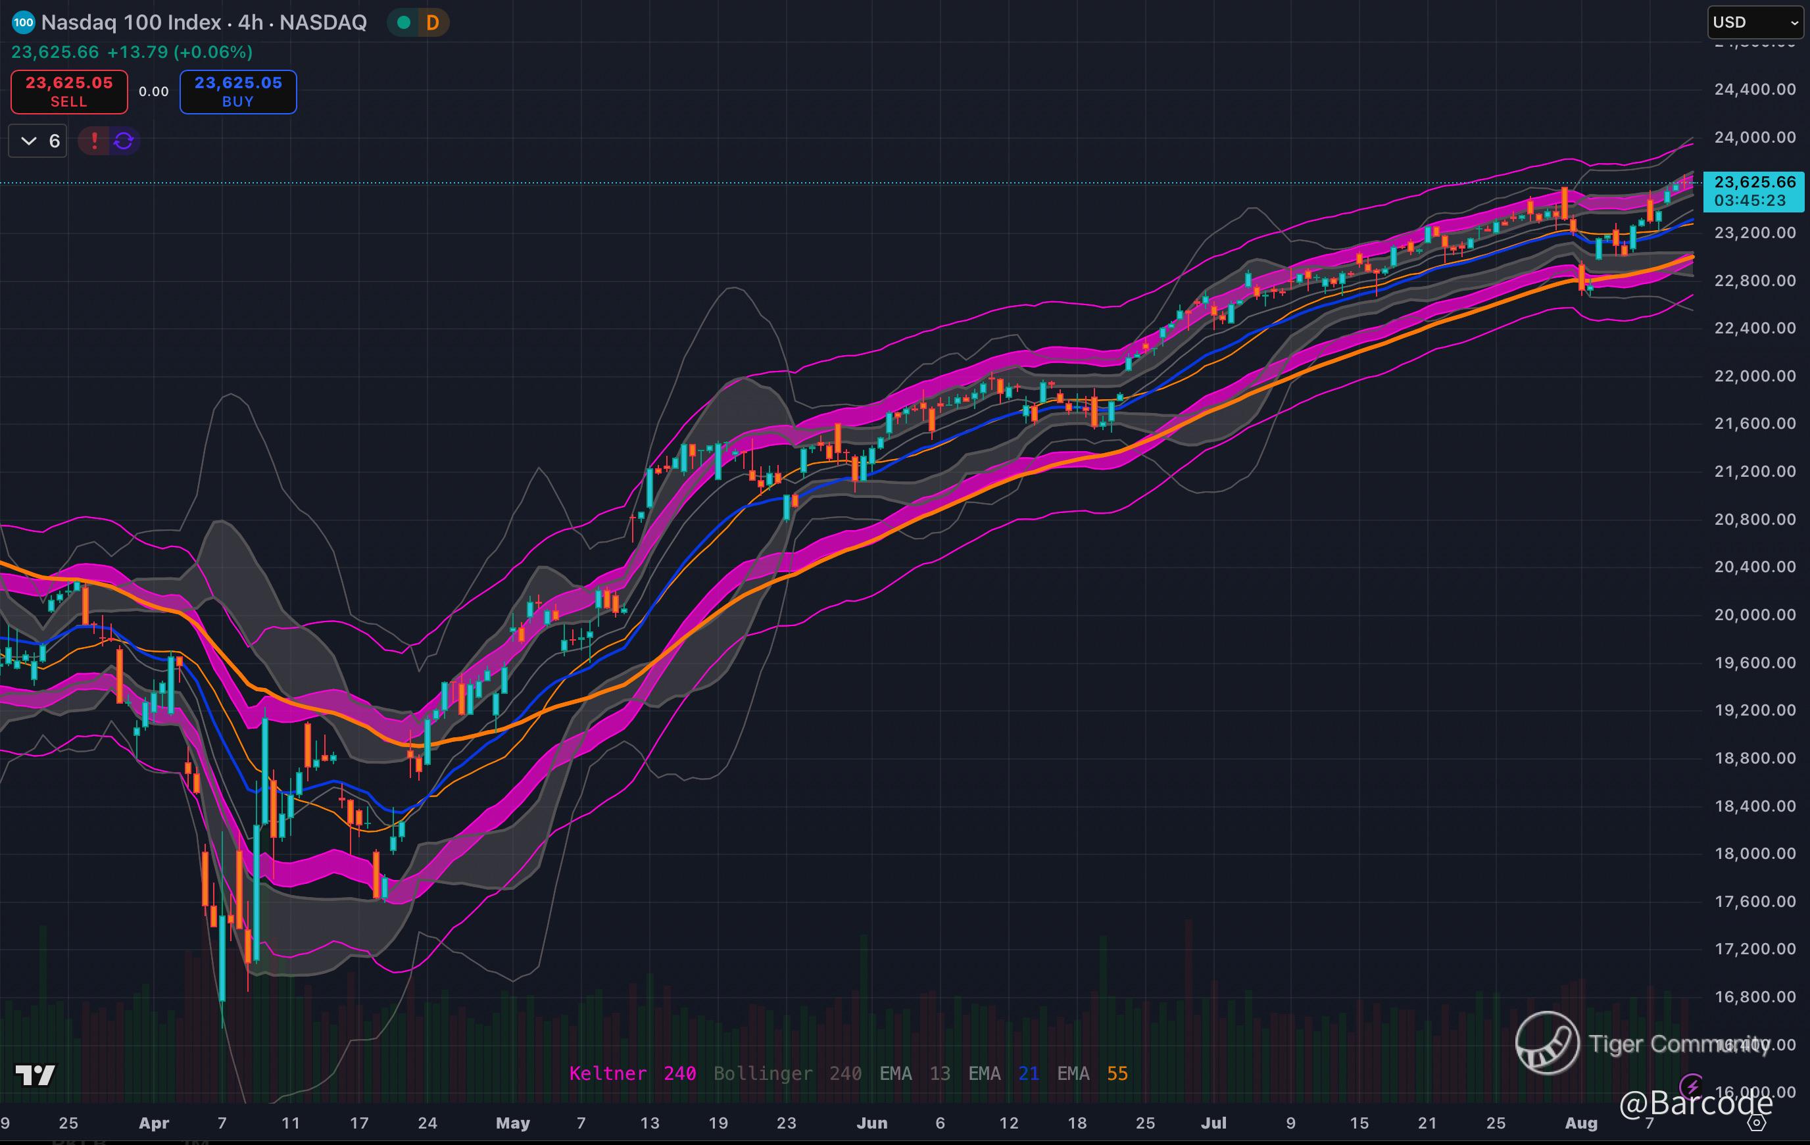Screen dimensions: 1810x1145
Task: Click the EMA 13 indicator label
Action: 915,1073
